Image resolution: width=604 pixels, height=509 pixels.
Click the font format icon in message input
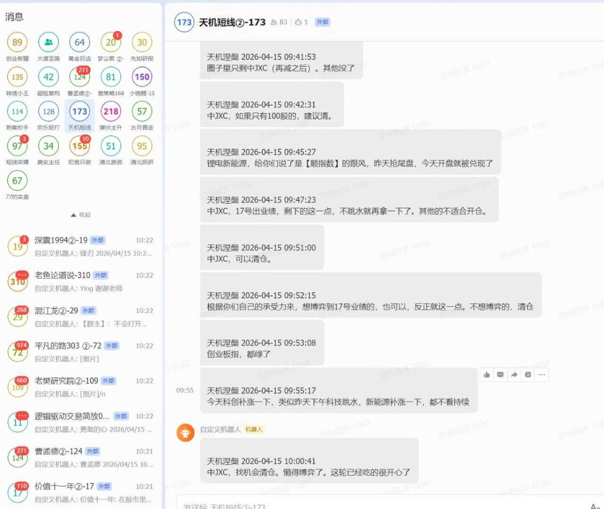coord(594,505)
